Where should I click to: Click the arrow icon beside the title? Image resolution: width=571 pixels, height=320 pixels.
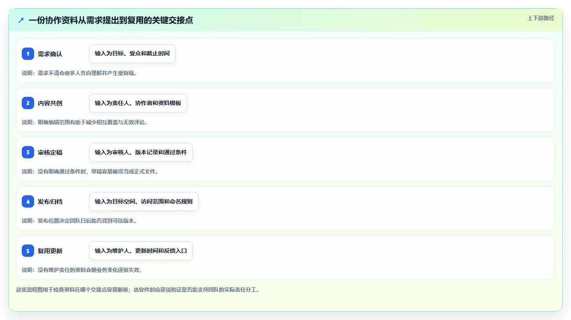pyautogui.click(x=21, y=20)
